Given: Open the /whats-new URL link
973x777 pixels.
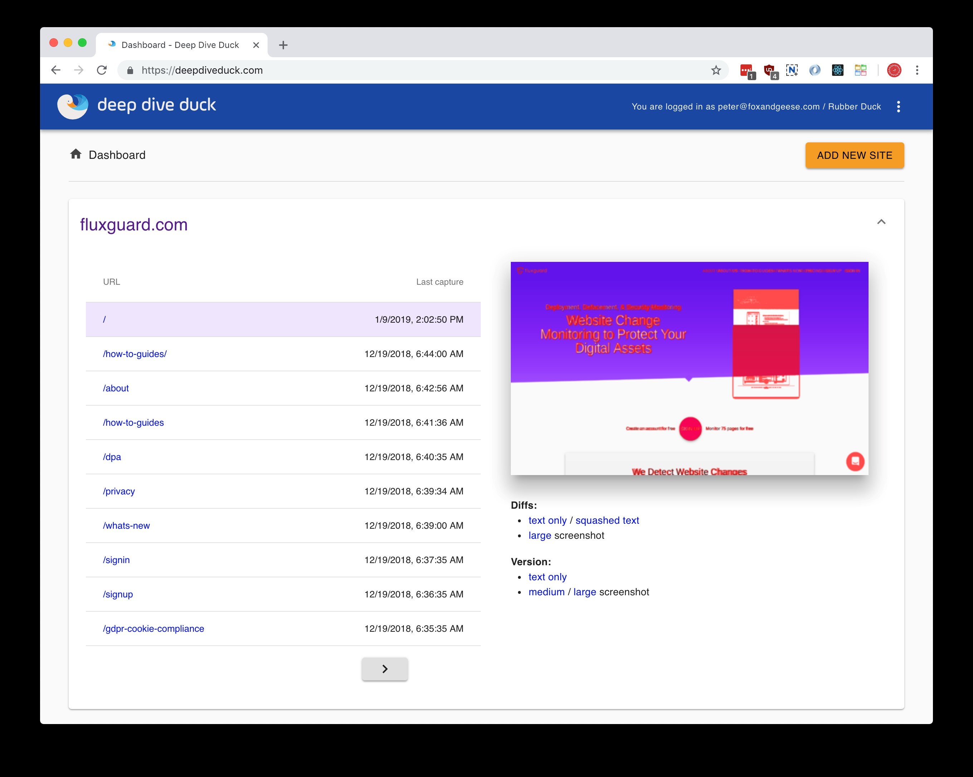Looking at the screenshot, I should point(126,526).
